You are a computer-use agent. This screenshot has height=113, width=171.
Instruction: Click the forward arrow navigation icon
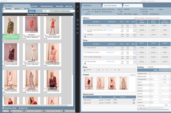coord(78,29)
